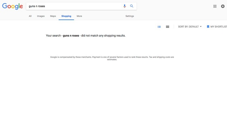Click the Google logo
Image resolution: width=227 pixels, height=113 pixels.
12,6
